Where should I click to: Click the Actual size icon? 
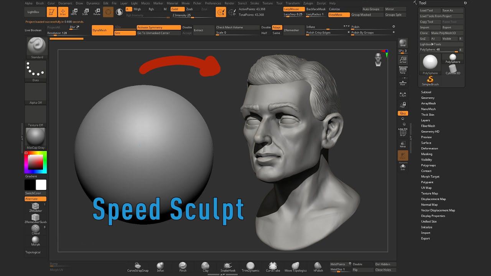pos(403,59)
